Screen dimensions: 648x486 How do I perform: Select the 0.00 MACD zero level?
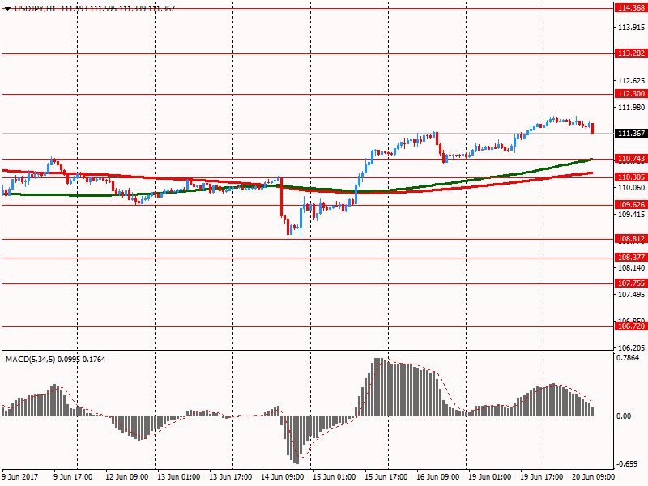point(624,416)
